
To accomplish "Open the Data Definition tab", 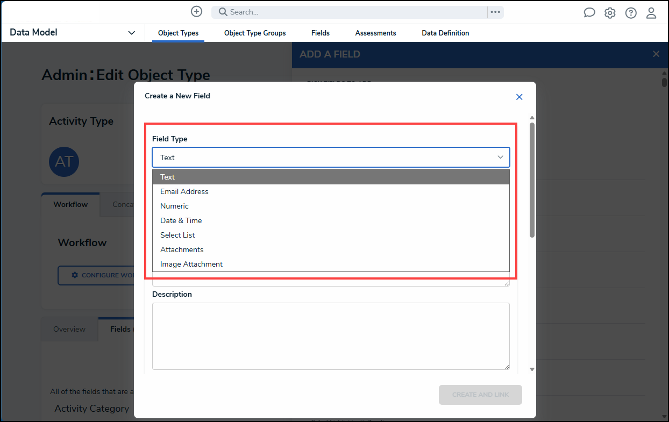I will pos(445,33).
